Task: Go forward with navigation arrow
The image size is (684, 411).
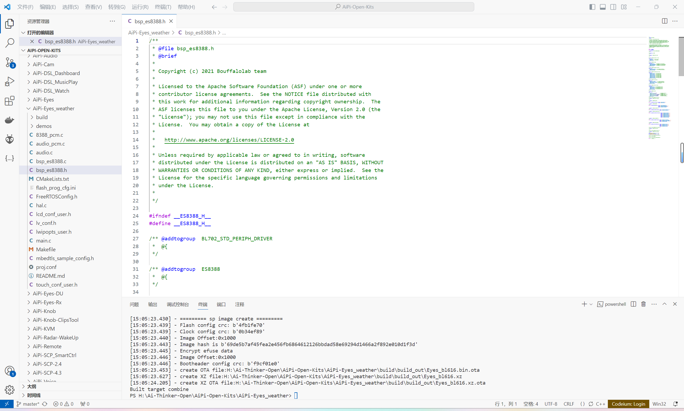Action: (225, 7)
